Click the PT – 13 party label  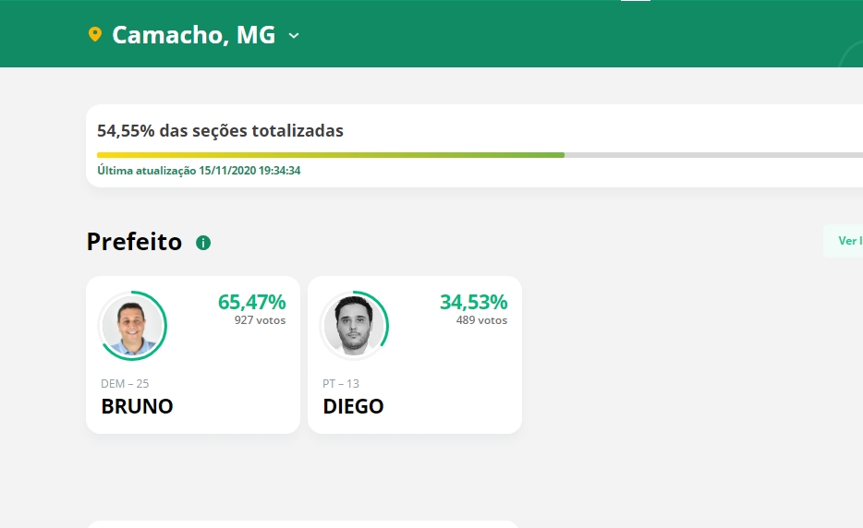click(x=341, y=383)
